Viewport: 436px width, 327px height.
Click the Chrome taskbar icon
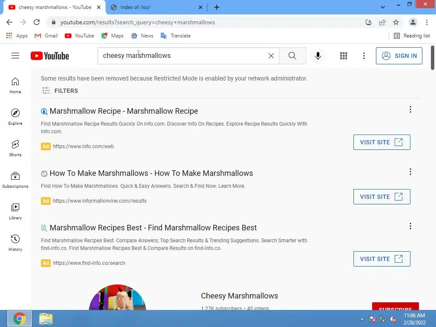pos(20,318)
